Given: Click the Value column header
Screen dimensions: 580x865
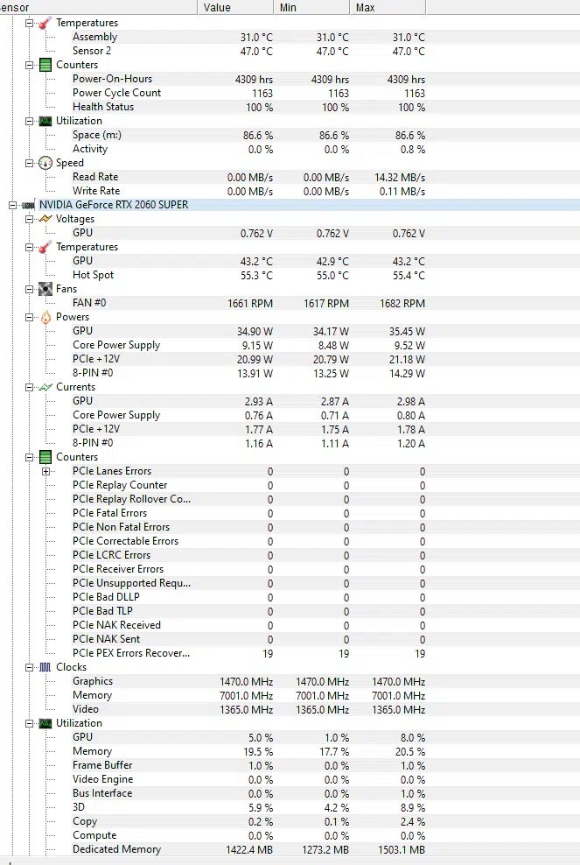Looking at the screenshot, I should 235,7.
